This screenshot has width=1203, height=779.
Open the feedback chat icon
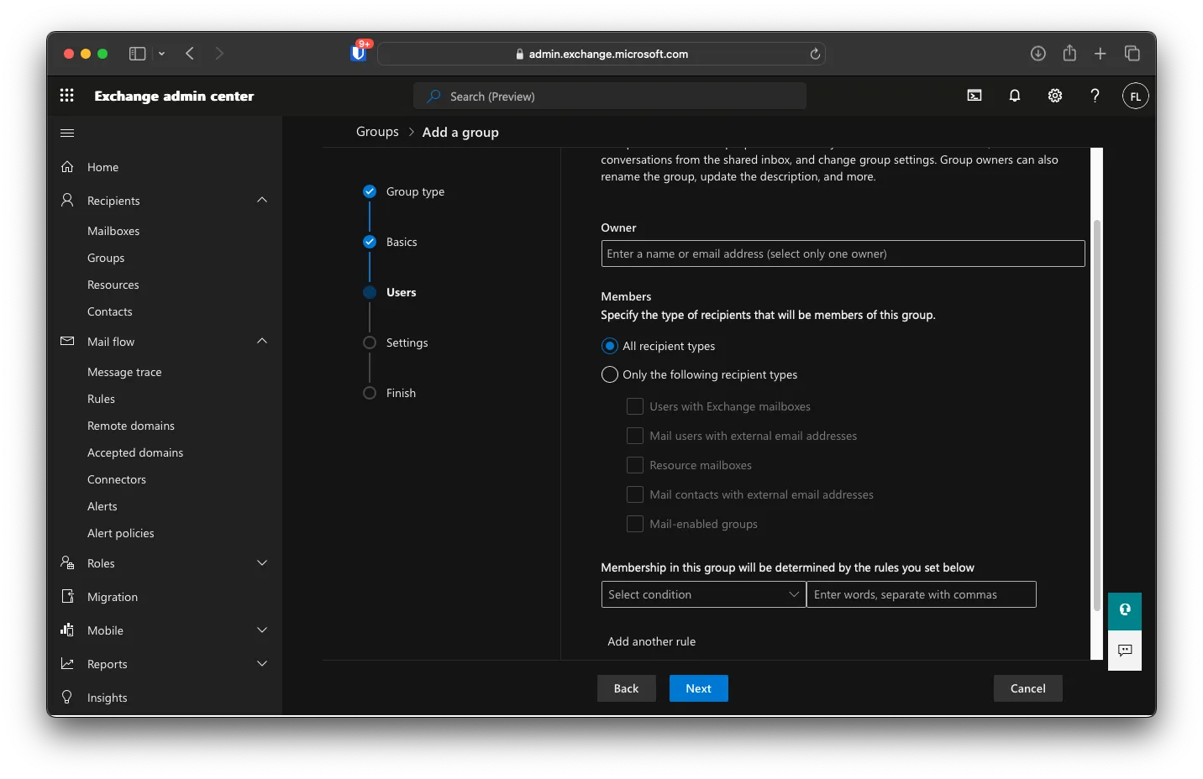point(1125,651)
